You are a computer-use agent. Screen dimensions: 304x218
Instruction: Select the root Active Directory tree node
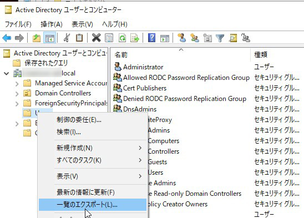click(60, 53)
